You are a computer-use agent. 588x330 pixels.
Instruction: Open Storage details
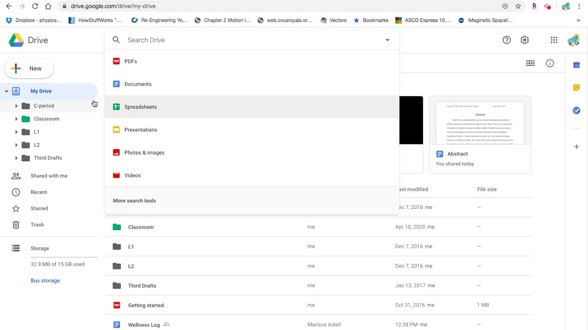click(40, 248)
